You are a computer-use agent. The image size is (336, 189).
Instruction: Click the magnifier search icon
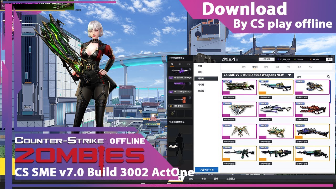click(328, 77)
